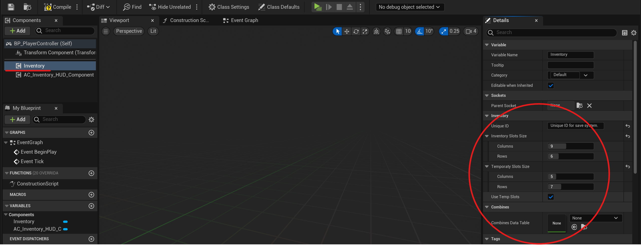Toggle rotation angle snapping
Screen dimensions: 641x247
click(x=420, y=31)
